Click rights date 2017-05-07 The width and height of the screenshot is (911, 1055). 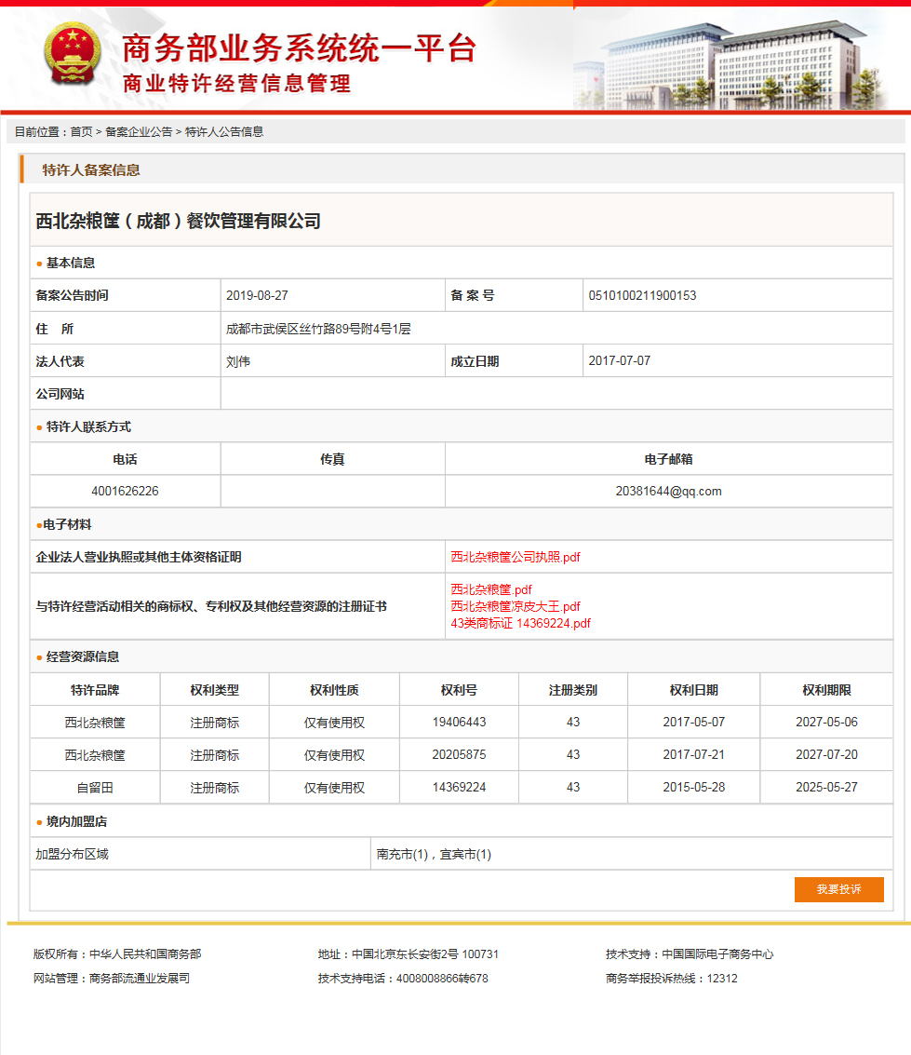(x=694, y=722)
